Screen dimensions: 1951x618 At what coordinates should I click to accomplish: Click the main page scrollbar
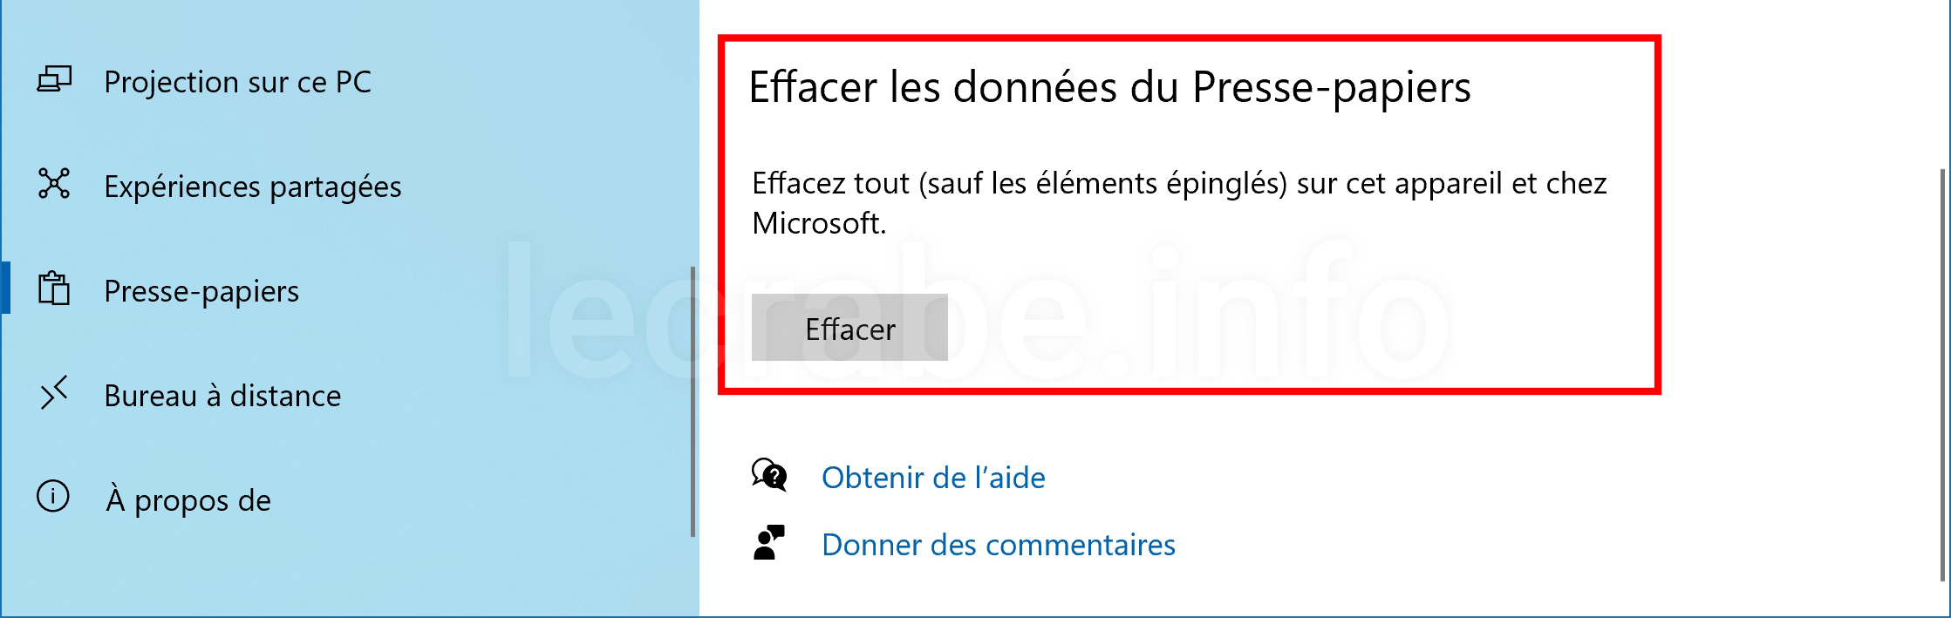tap(1942, 375)
